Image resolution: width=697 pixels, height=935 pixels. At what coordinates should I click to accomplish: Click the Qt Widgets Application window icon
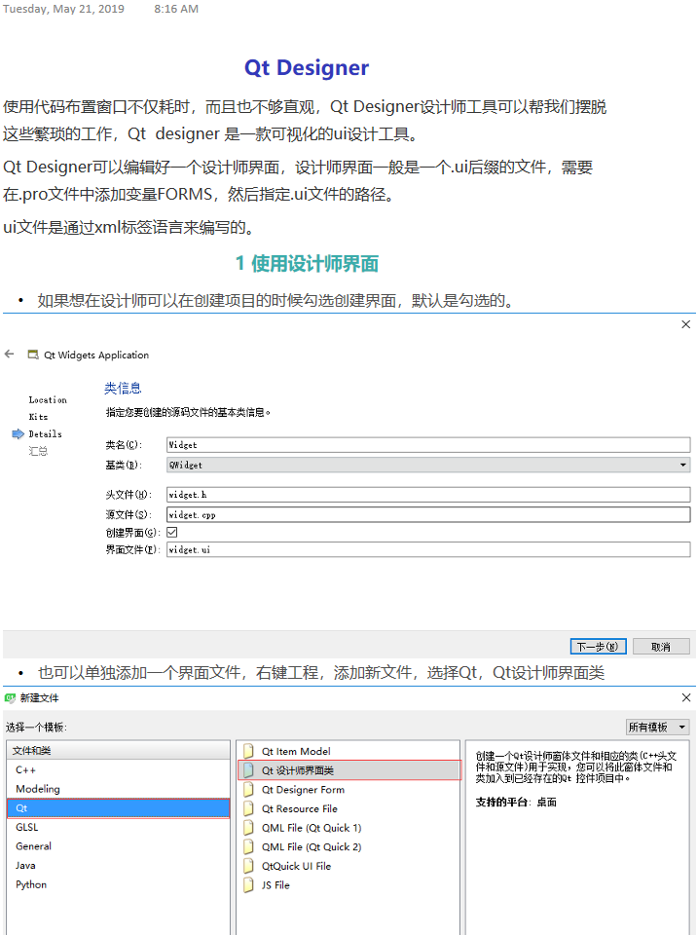tap(33, 355)
